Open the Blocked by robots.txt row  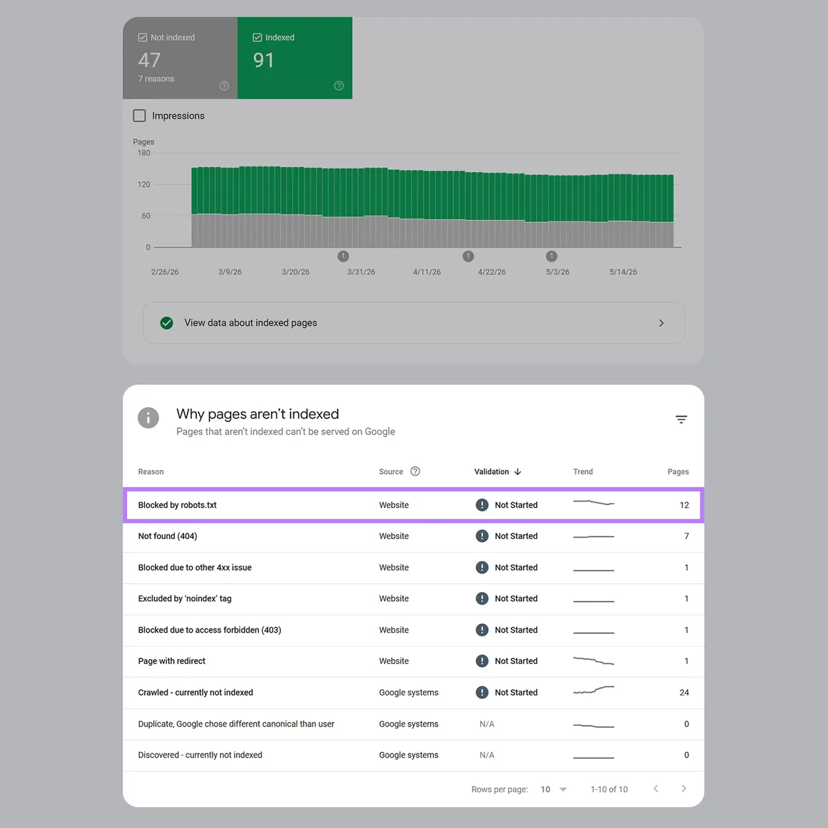click(413, 505)
